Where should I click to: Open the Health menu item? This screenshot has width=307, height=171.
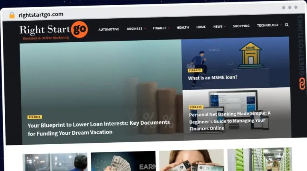(183, 28)
